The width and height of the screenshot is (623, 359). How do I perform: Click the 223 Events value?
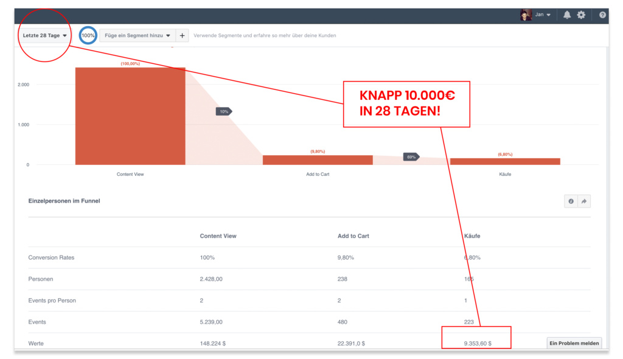click(x=469, y=322)
